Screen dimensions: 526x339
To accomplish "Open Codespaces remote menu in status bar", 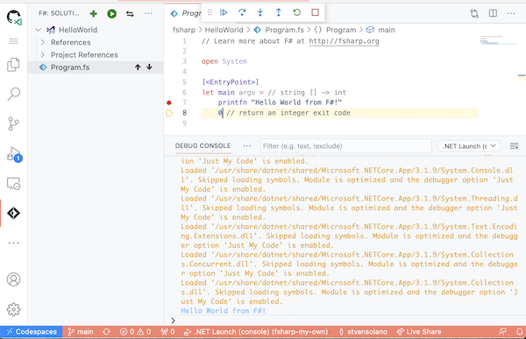I will tap(32, 332).
